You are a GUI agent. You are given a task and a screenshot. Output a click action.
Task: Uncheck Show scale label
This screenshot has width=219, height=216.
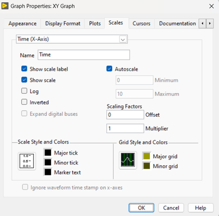pyautogui.click(x=24, y=69)
